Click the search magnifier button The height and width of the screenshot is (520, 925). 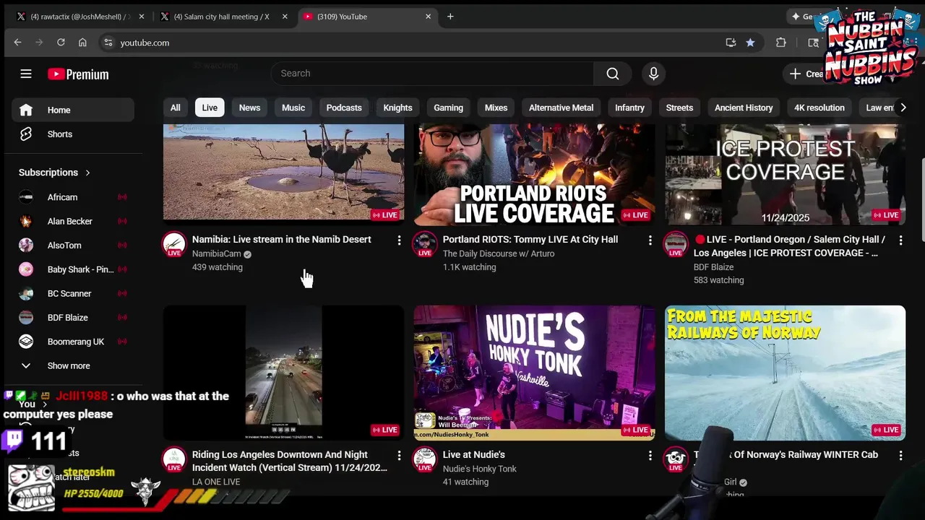tap(613, 74)
